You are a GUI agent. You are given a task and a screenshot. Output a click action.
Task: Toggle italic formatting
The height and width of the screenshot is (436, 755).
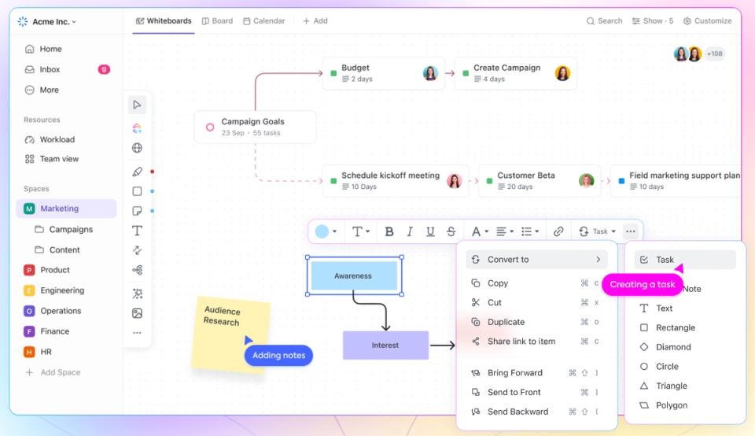pos(410,231)
